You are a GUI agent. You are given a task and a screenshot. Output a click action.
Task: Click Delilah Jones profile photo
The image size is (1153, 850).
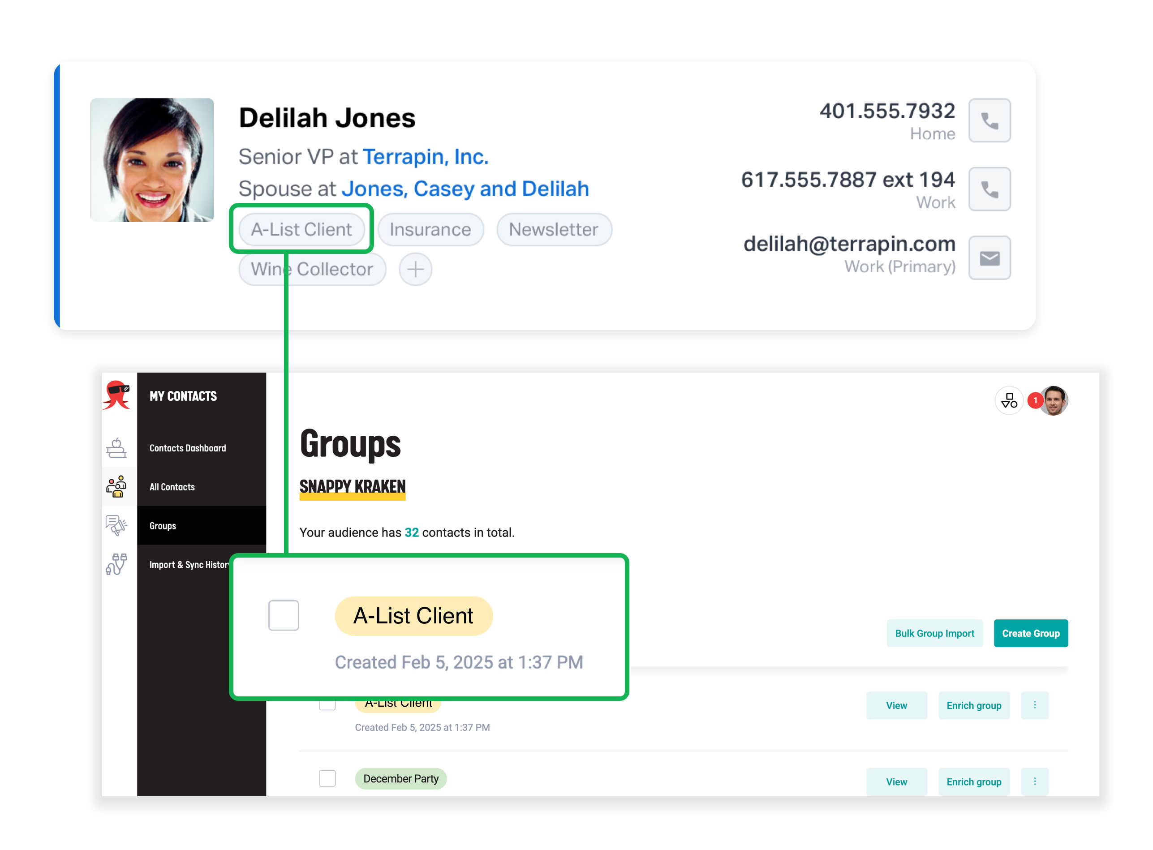click(x=152, y=160)
